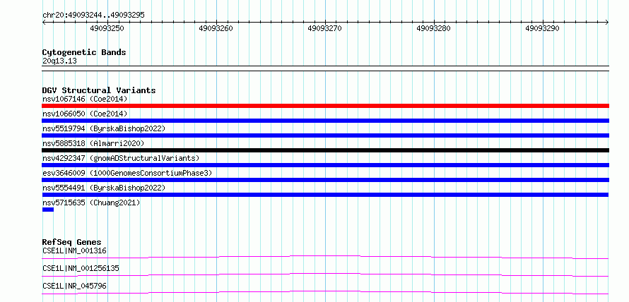Click the 20q13.13 band label
The width and height of the screenshot is (629, 302).
[x=59, y=61]
